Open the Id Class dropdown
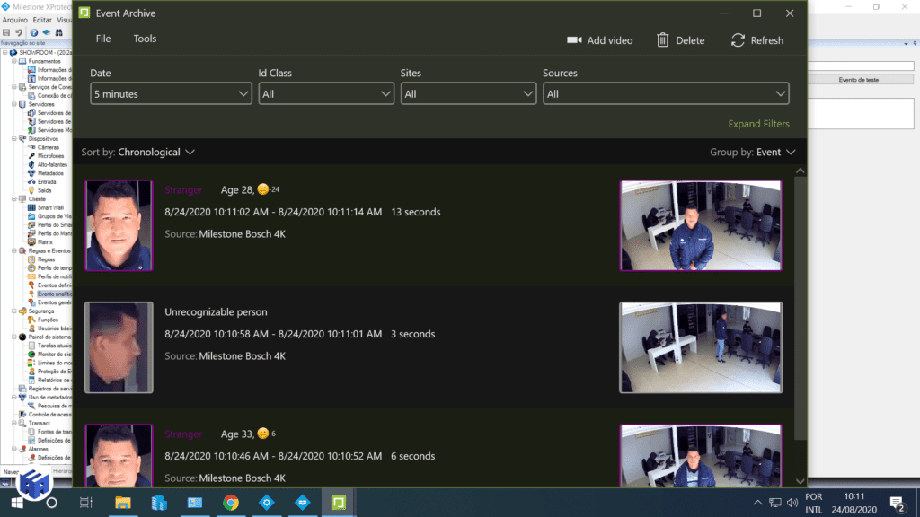Viewport: 920px width, 517px height. [326, 93]
